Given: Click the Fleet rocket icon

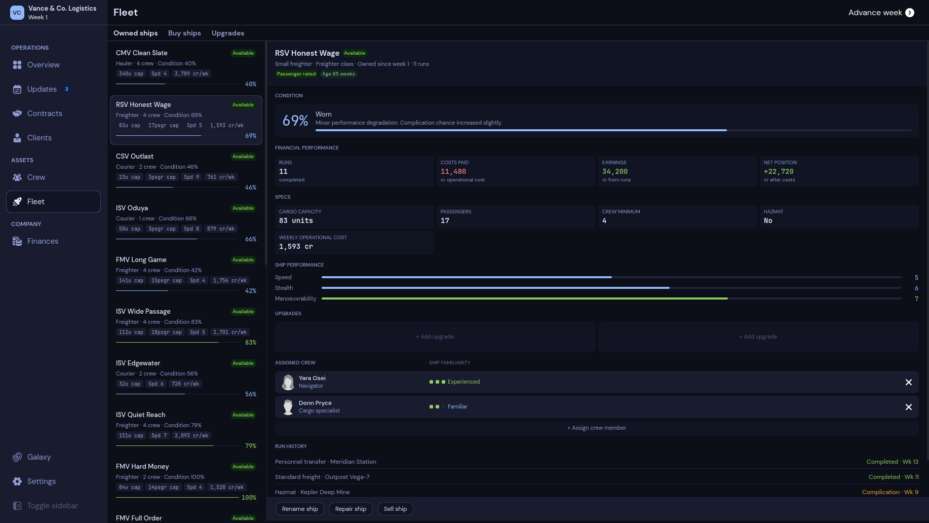Looking at the screenshot, I should coord(17,202).
